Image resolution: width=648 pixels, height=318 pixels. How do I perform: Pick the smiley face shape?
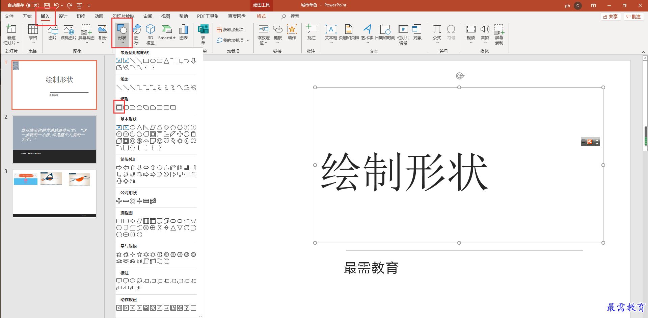click(160, 141)
